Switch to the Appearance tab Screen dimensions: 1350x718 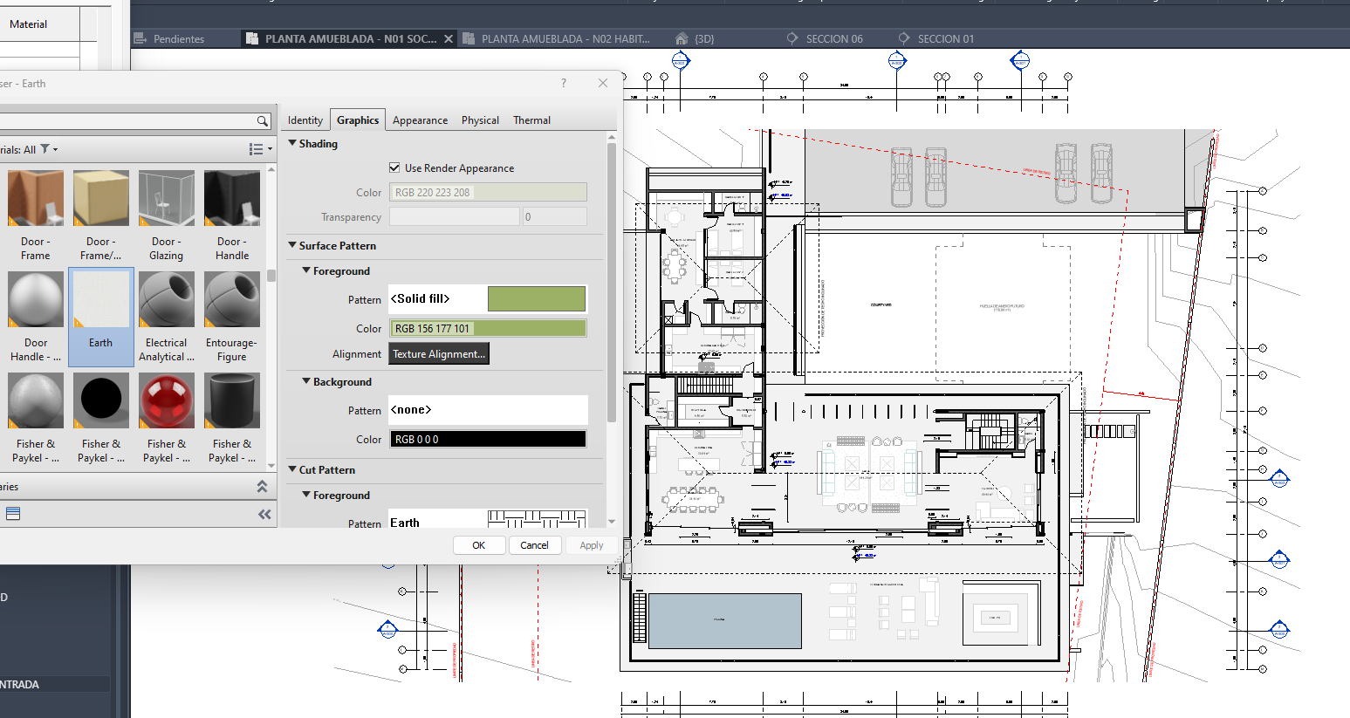pos(420,120)
